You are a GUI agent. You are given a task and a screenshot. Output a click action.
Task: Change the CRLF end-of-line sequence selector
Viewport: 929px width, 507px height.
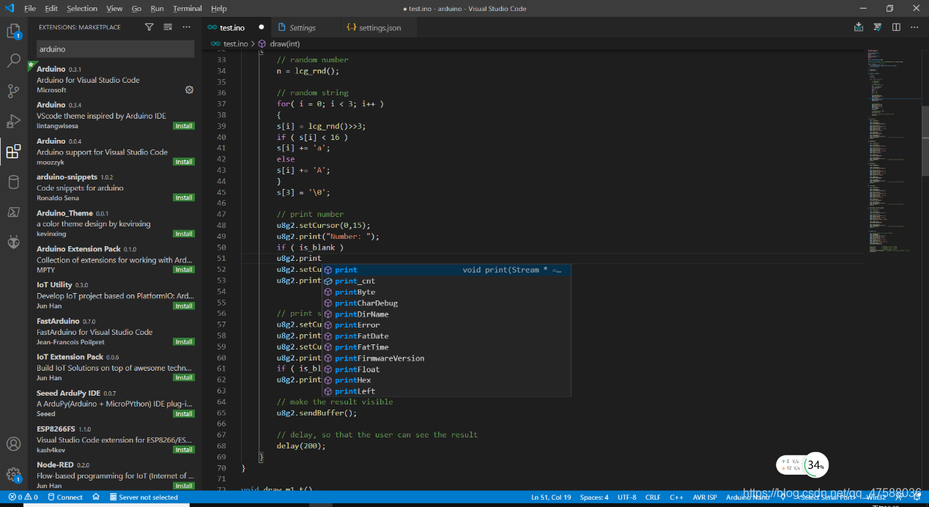click(652, 497)
